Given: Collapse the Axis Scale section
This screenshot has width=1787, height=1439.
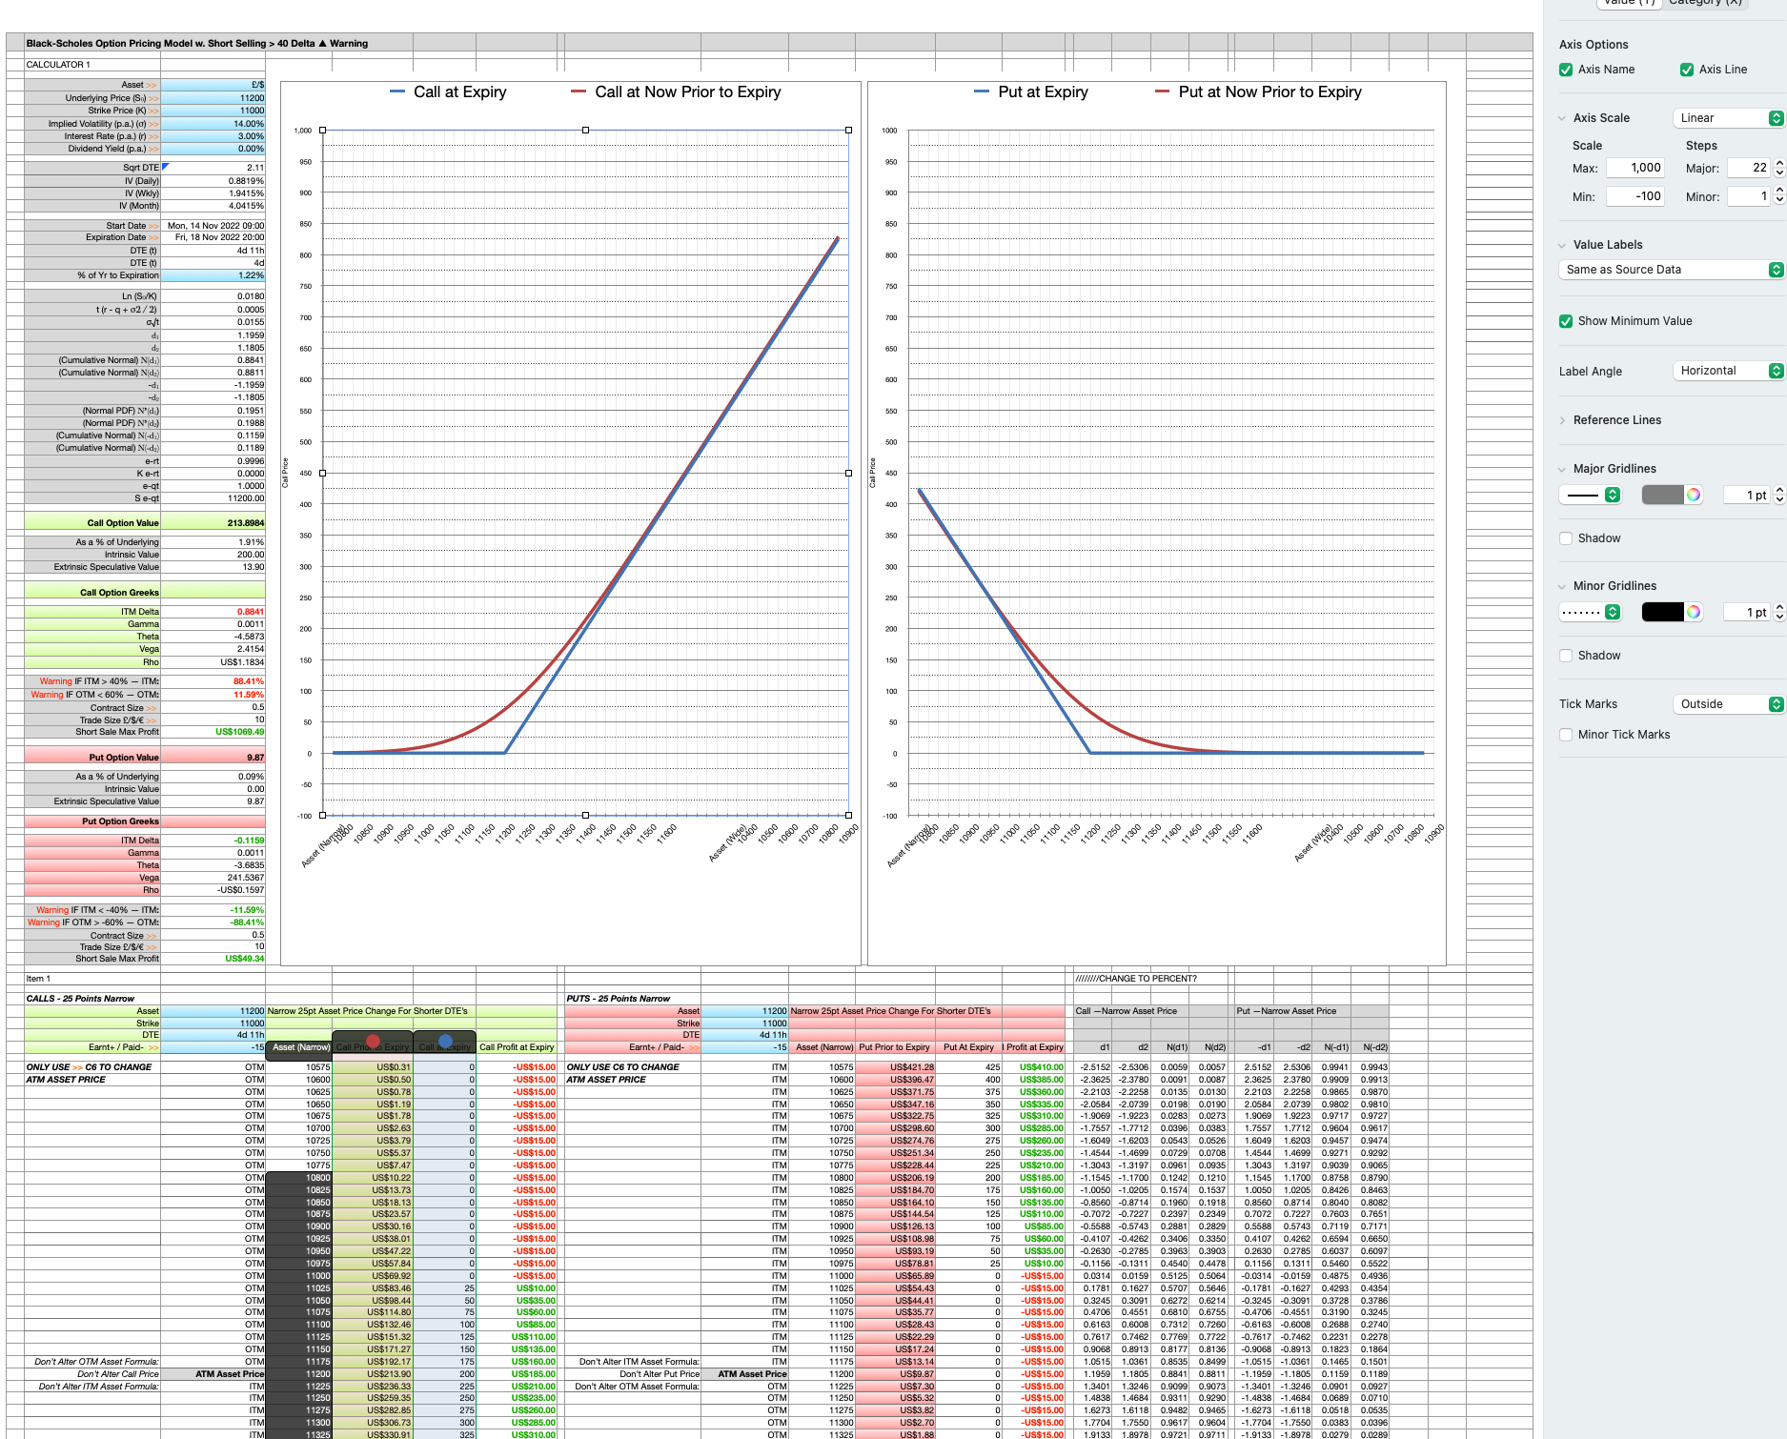Looking at the screenshot, I should pos(1563,117).
